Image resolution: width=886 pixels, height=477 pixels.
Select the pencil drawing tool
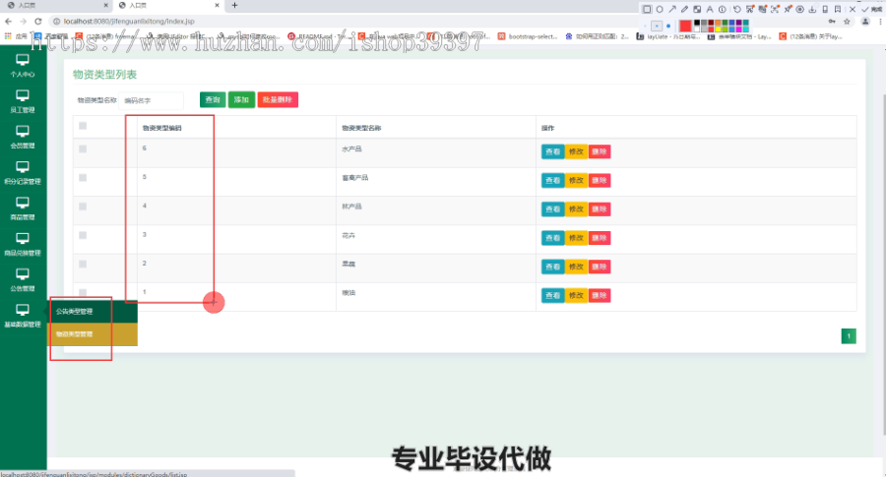tap(685, 9)
